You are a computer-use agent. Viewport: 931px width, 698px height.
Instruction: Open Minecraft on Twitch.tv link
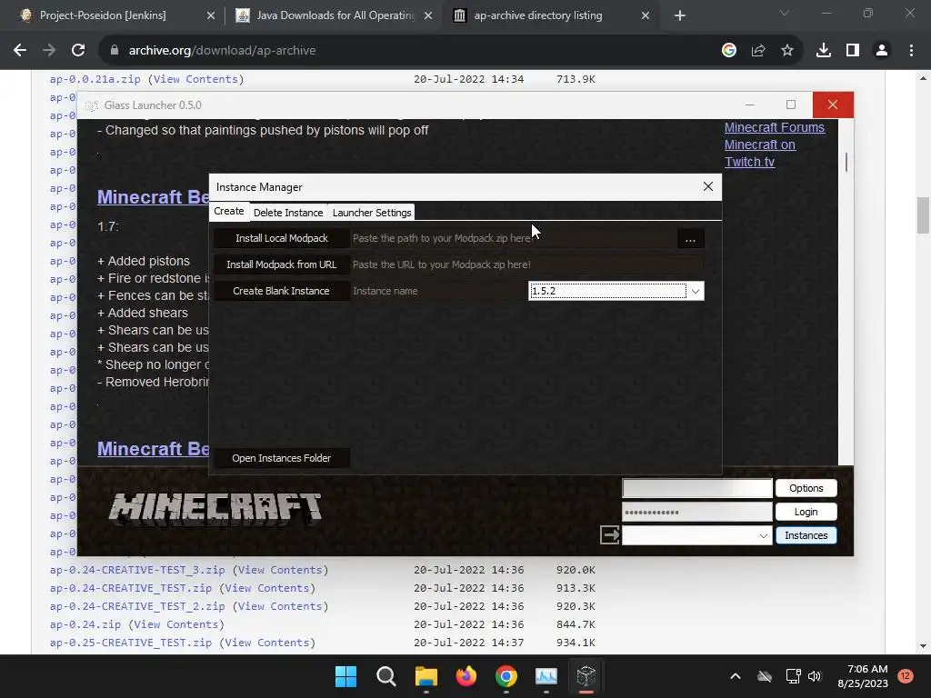click(x=759, y=153)
